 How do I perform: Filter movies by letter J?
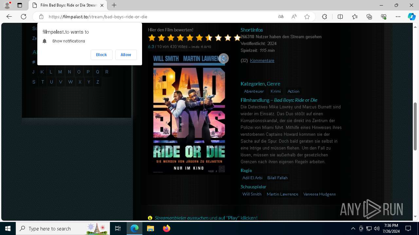(x=33, y=72)
